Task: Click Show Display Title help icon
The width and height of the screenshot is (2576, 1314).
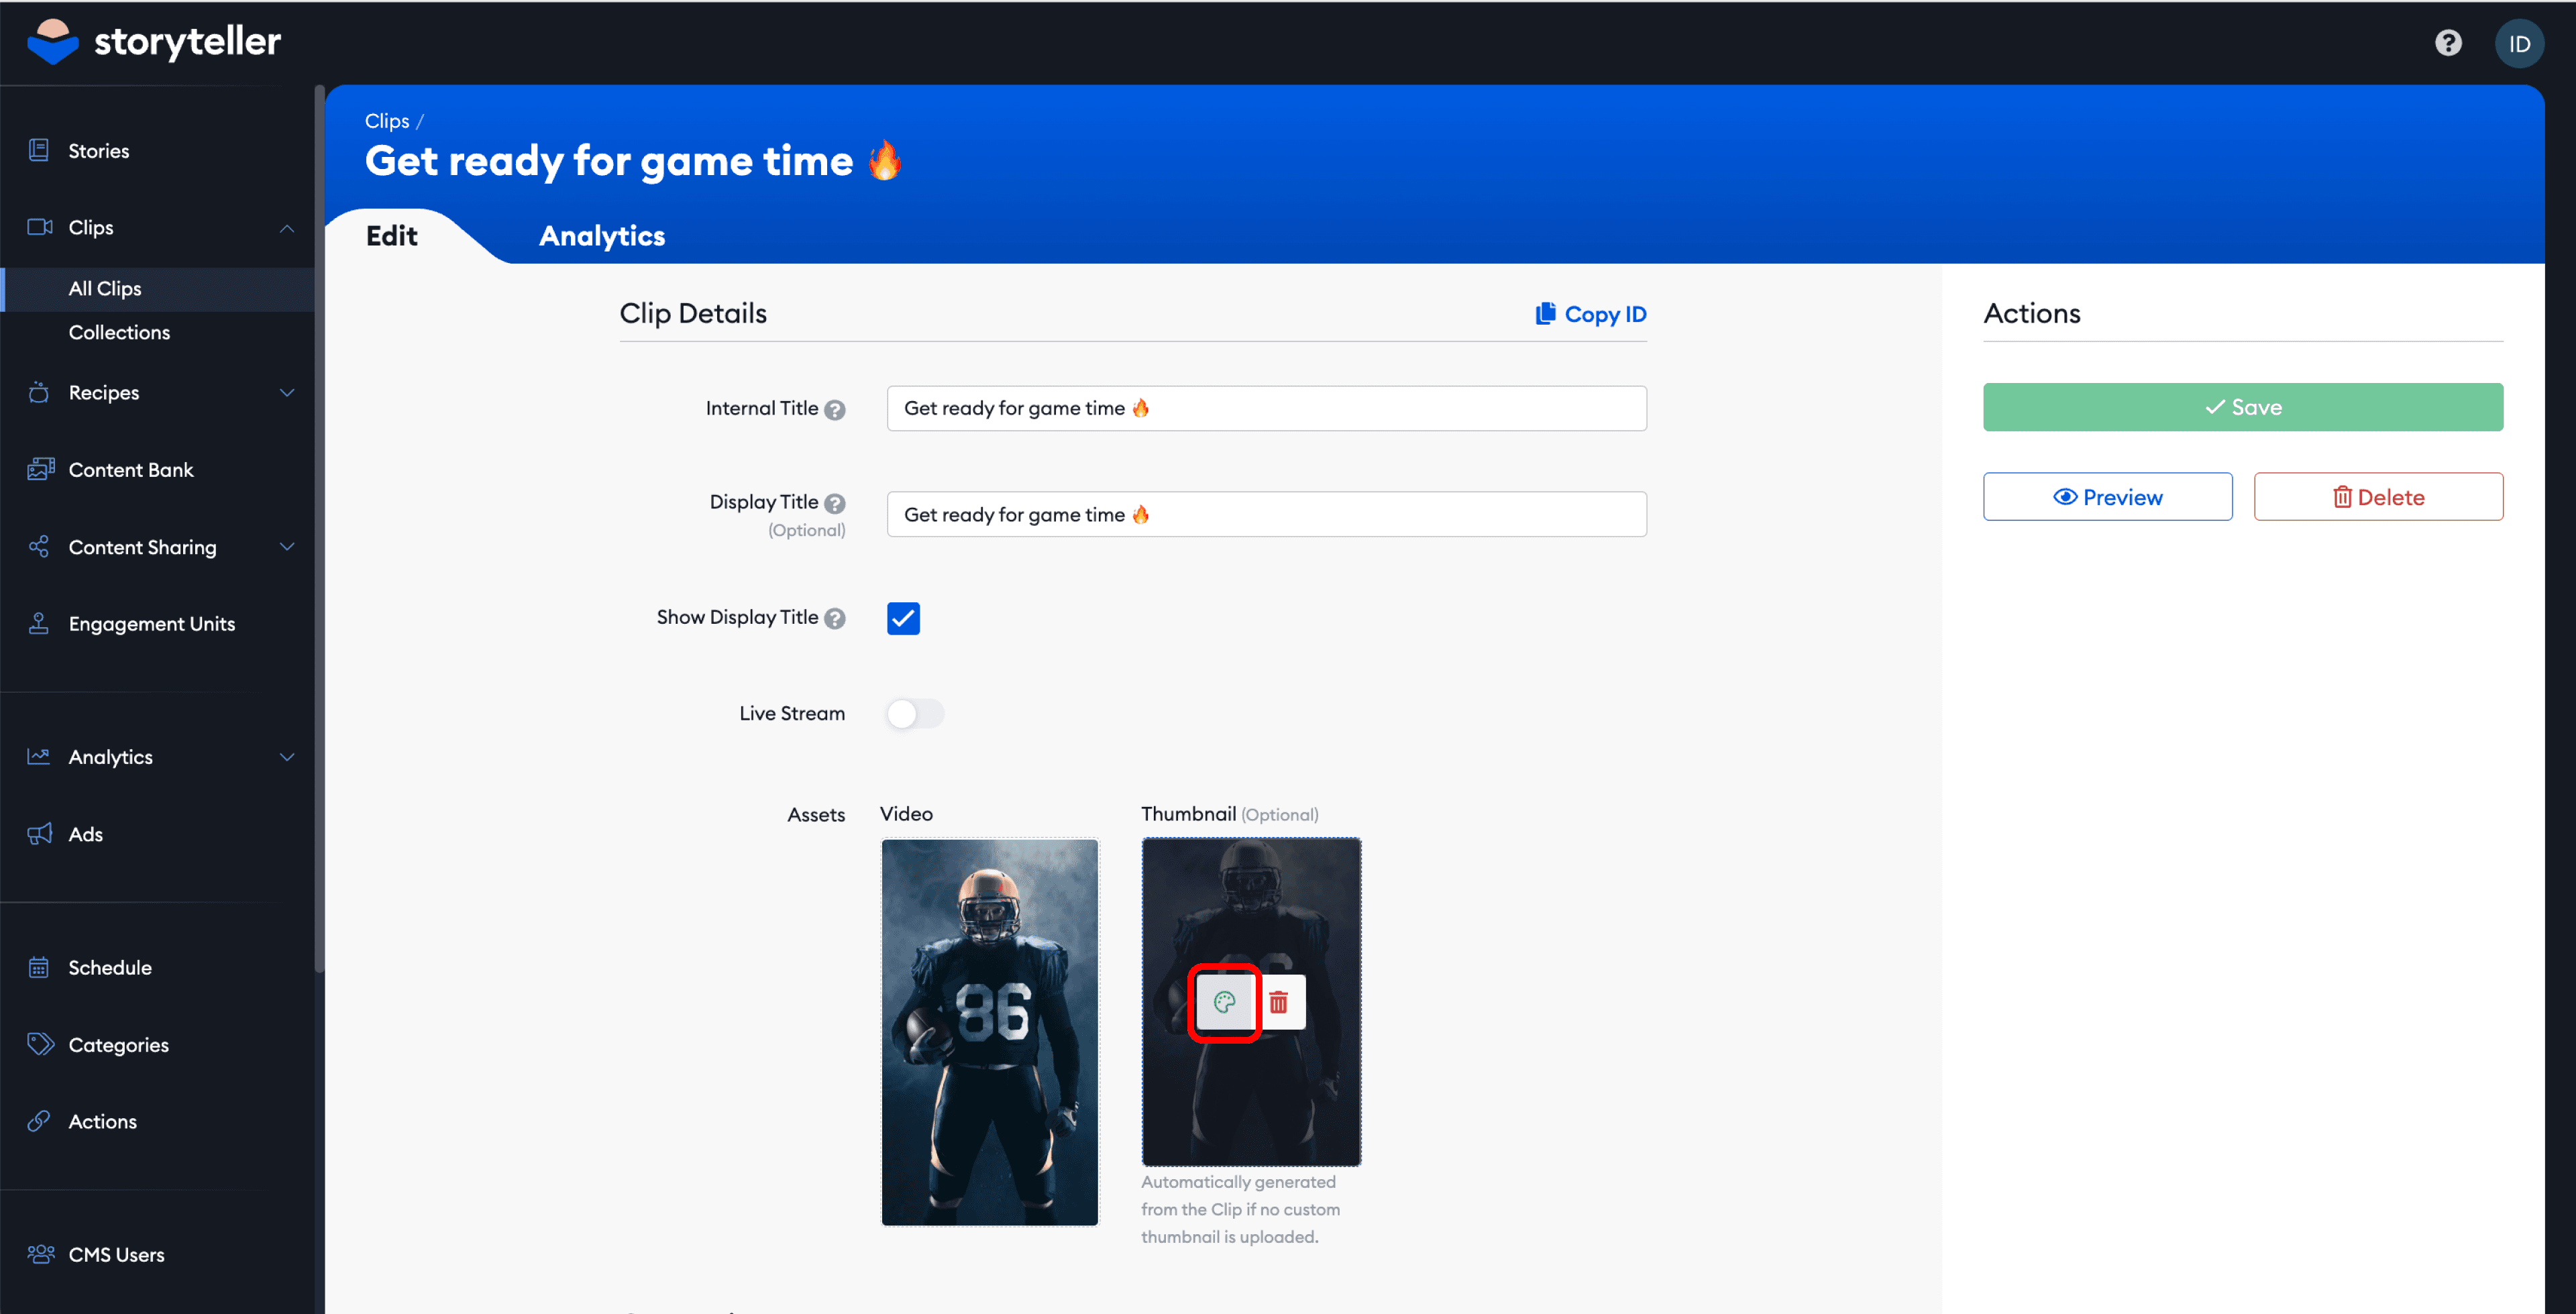Action: 835,619
